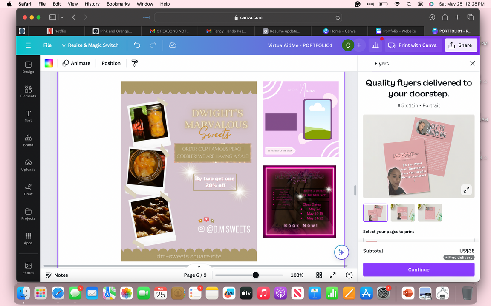Open the Uploads panel

pyautogui.click(x=28, y=165)
